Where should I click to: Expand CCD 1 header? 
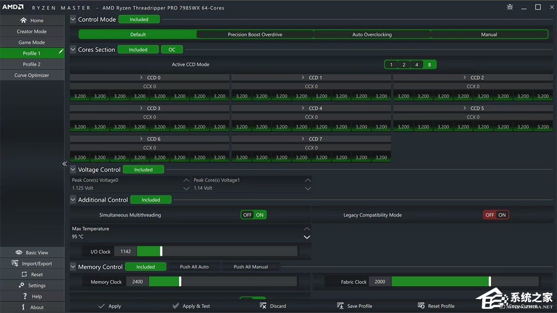click(x=311, y=77)
